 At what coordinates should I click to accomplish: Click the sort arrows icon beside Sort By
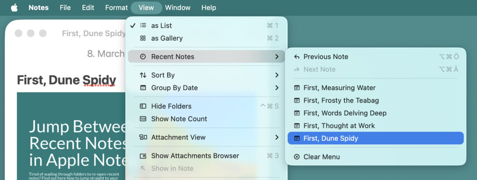pyautogui.click(x=143, y=75)
